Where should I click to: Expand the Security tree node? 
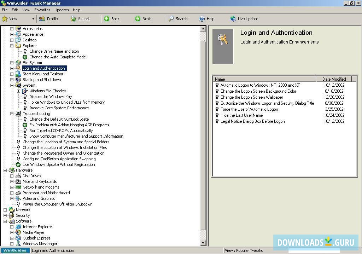pos(5,216)
